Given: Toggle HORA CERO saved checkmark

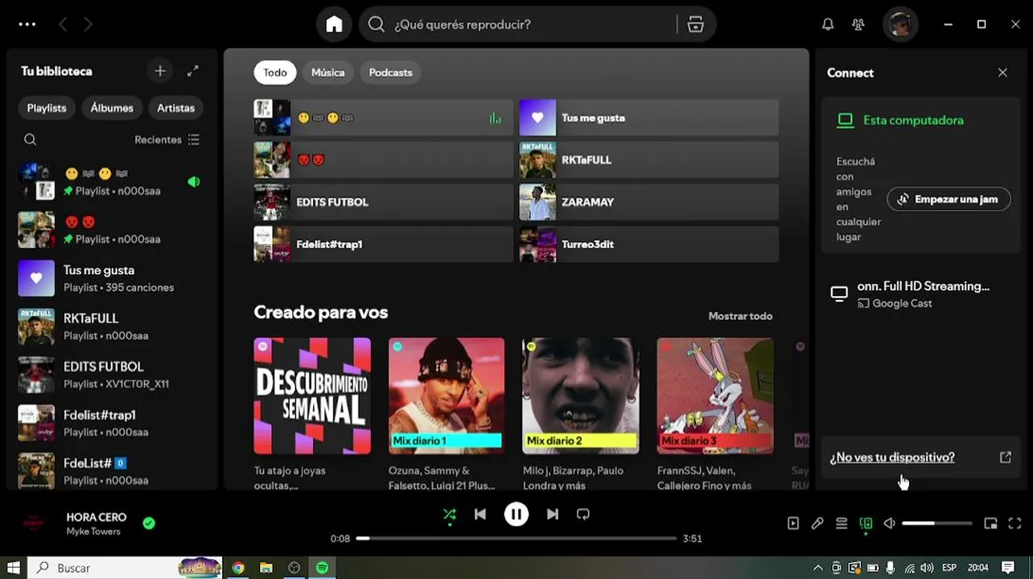Looking at the screenshot, I should (x=149, y=523).
